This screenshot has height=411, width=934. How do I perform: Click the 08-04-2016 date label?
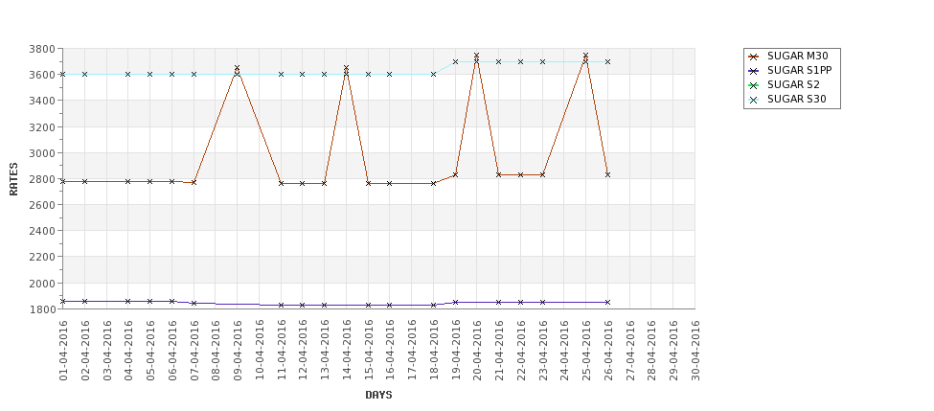[216, 351]
